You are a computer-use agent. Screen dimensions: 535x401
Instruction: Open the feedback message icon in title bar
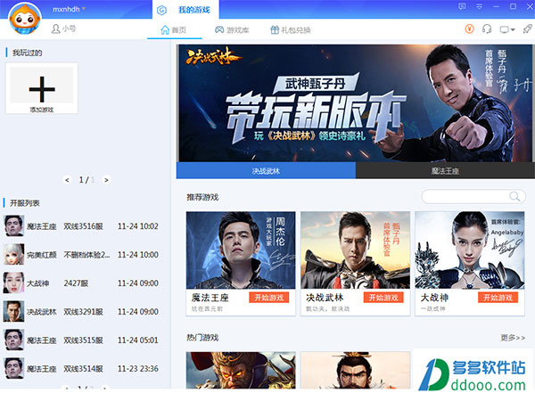[463, 7]
